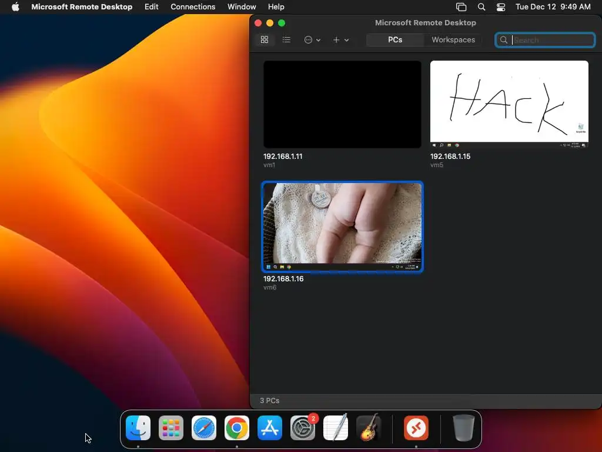Click the Stage Manager icon in menu bar
The width and height of the screenshot is (602, 452).
461,7
